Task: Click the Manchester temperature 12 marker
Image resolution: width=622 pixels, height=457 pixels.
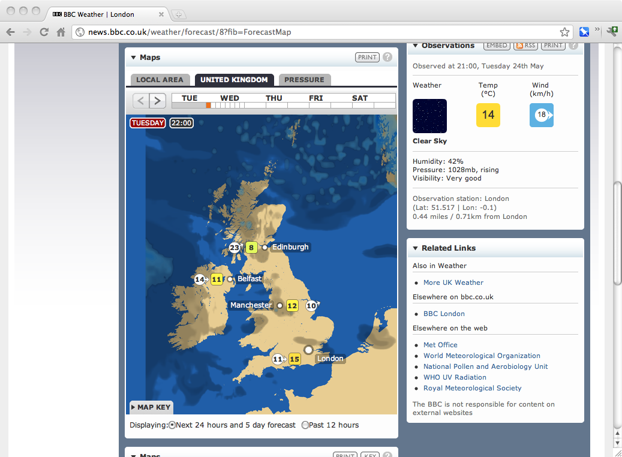Action: 292,305
